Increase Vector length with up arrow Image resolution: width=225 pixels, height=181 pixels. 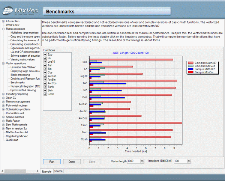[142, 160]
